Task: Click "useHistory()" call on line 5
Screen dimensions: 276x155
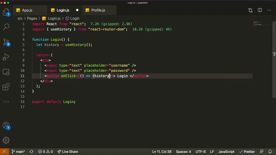Action: click(78, 45)
